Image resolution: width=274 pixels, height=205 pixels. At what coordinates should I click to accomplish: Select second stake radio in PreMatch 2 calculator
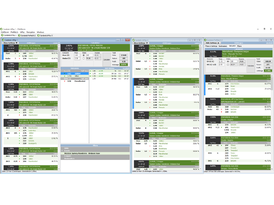(228, 65)
